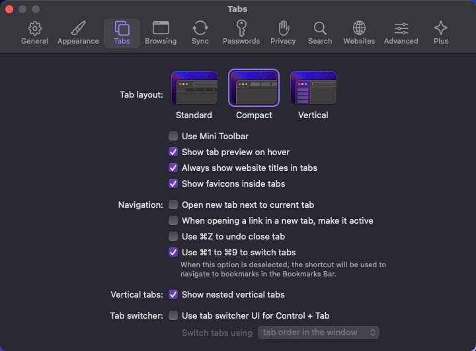Select the Tabs toolbar tab
Image resolution: width=476 pixels, height=351 pixels.
[x=122, y=33]
